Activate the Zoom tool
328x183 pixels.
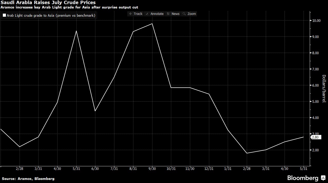point(189,14)
